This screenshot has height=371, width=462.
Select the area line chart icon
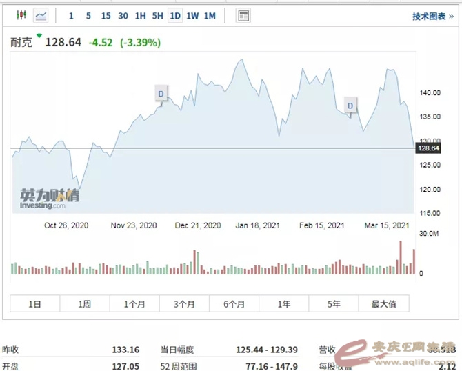(x=41, y=15)
